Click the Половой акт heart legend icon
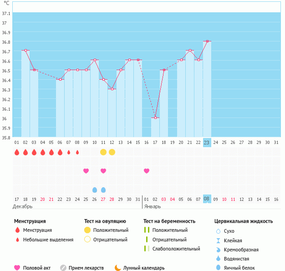The height and width of the screenshot is (271, 285). pyautogui.click(x=17, y=268)
